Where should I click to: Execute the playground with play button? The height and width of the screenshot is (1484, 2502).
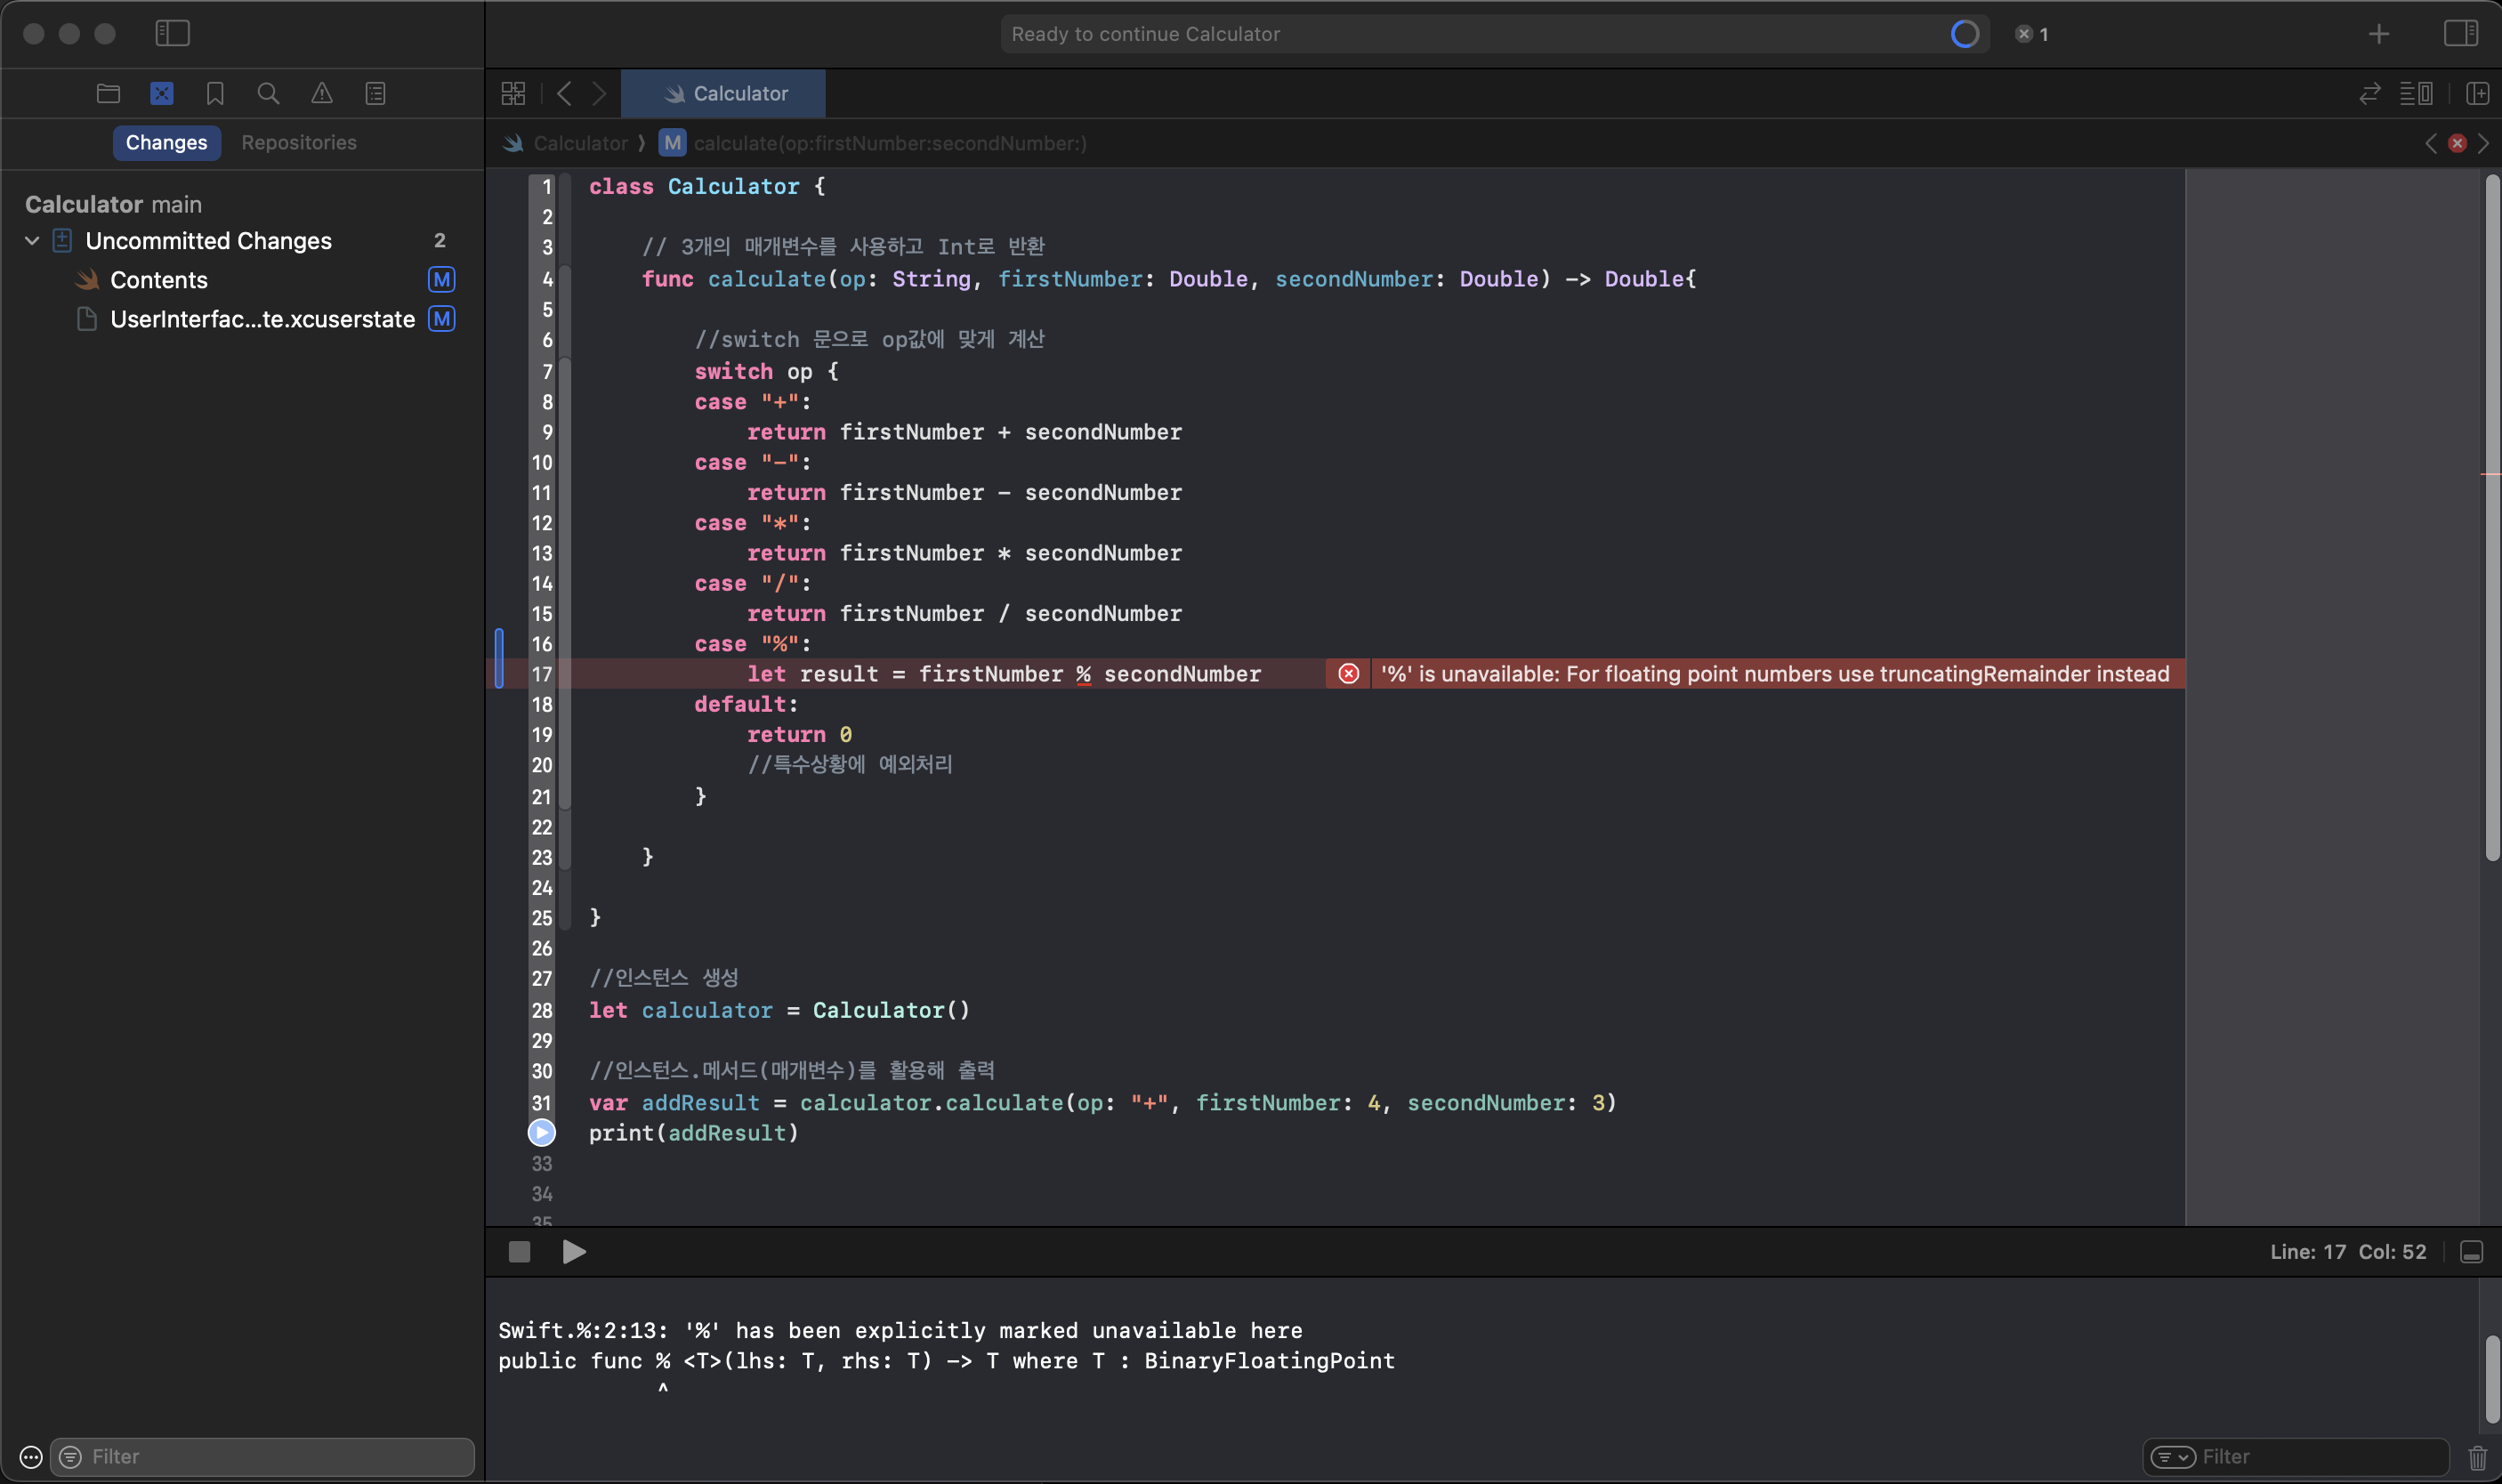click(x=574, y=1251)
